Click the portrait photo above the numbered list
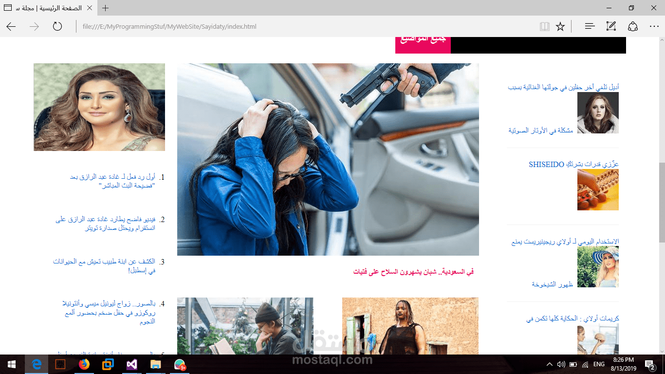This screenshot has height=374, width=665. click(x=99, y=107)
